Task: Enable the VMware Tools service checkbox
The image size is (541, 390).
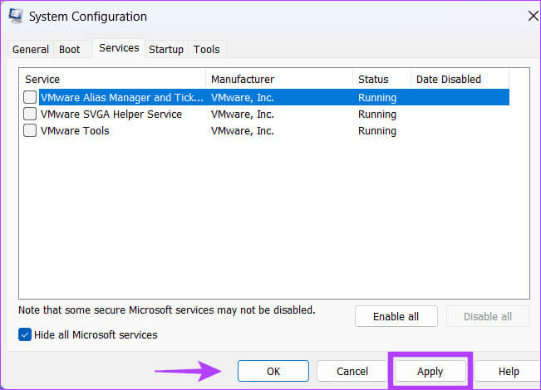Action: click(30, 130)
